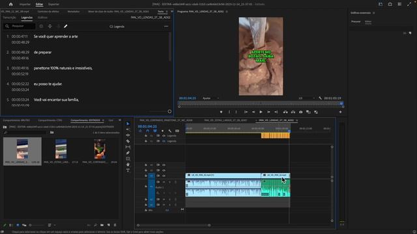Open the Gráficos tab in Texto panel
The image size is (417, 234).
pos(42,18)
